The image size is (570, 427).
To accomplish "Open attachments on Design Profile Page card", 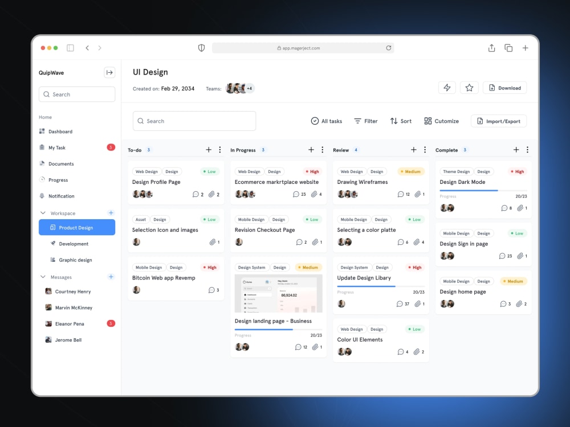I will tap(214, 194).
